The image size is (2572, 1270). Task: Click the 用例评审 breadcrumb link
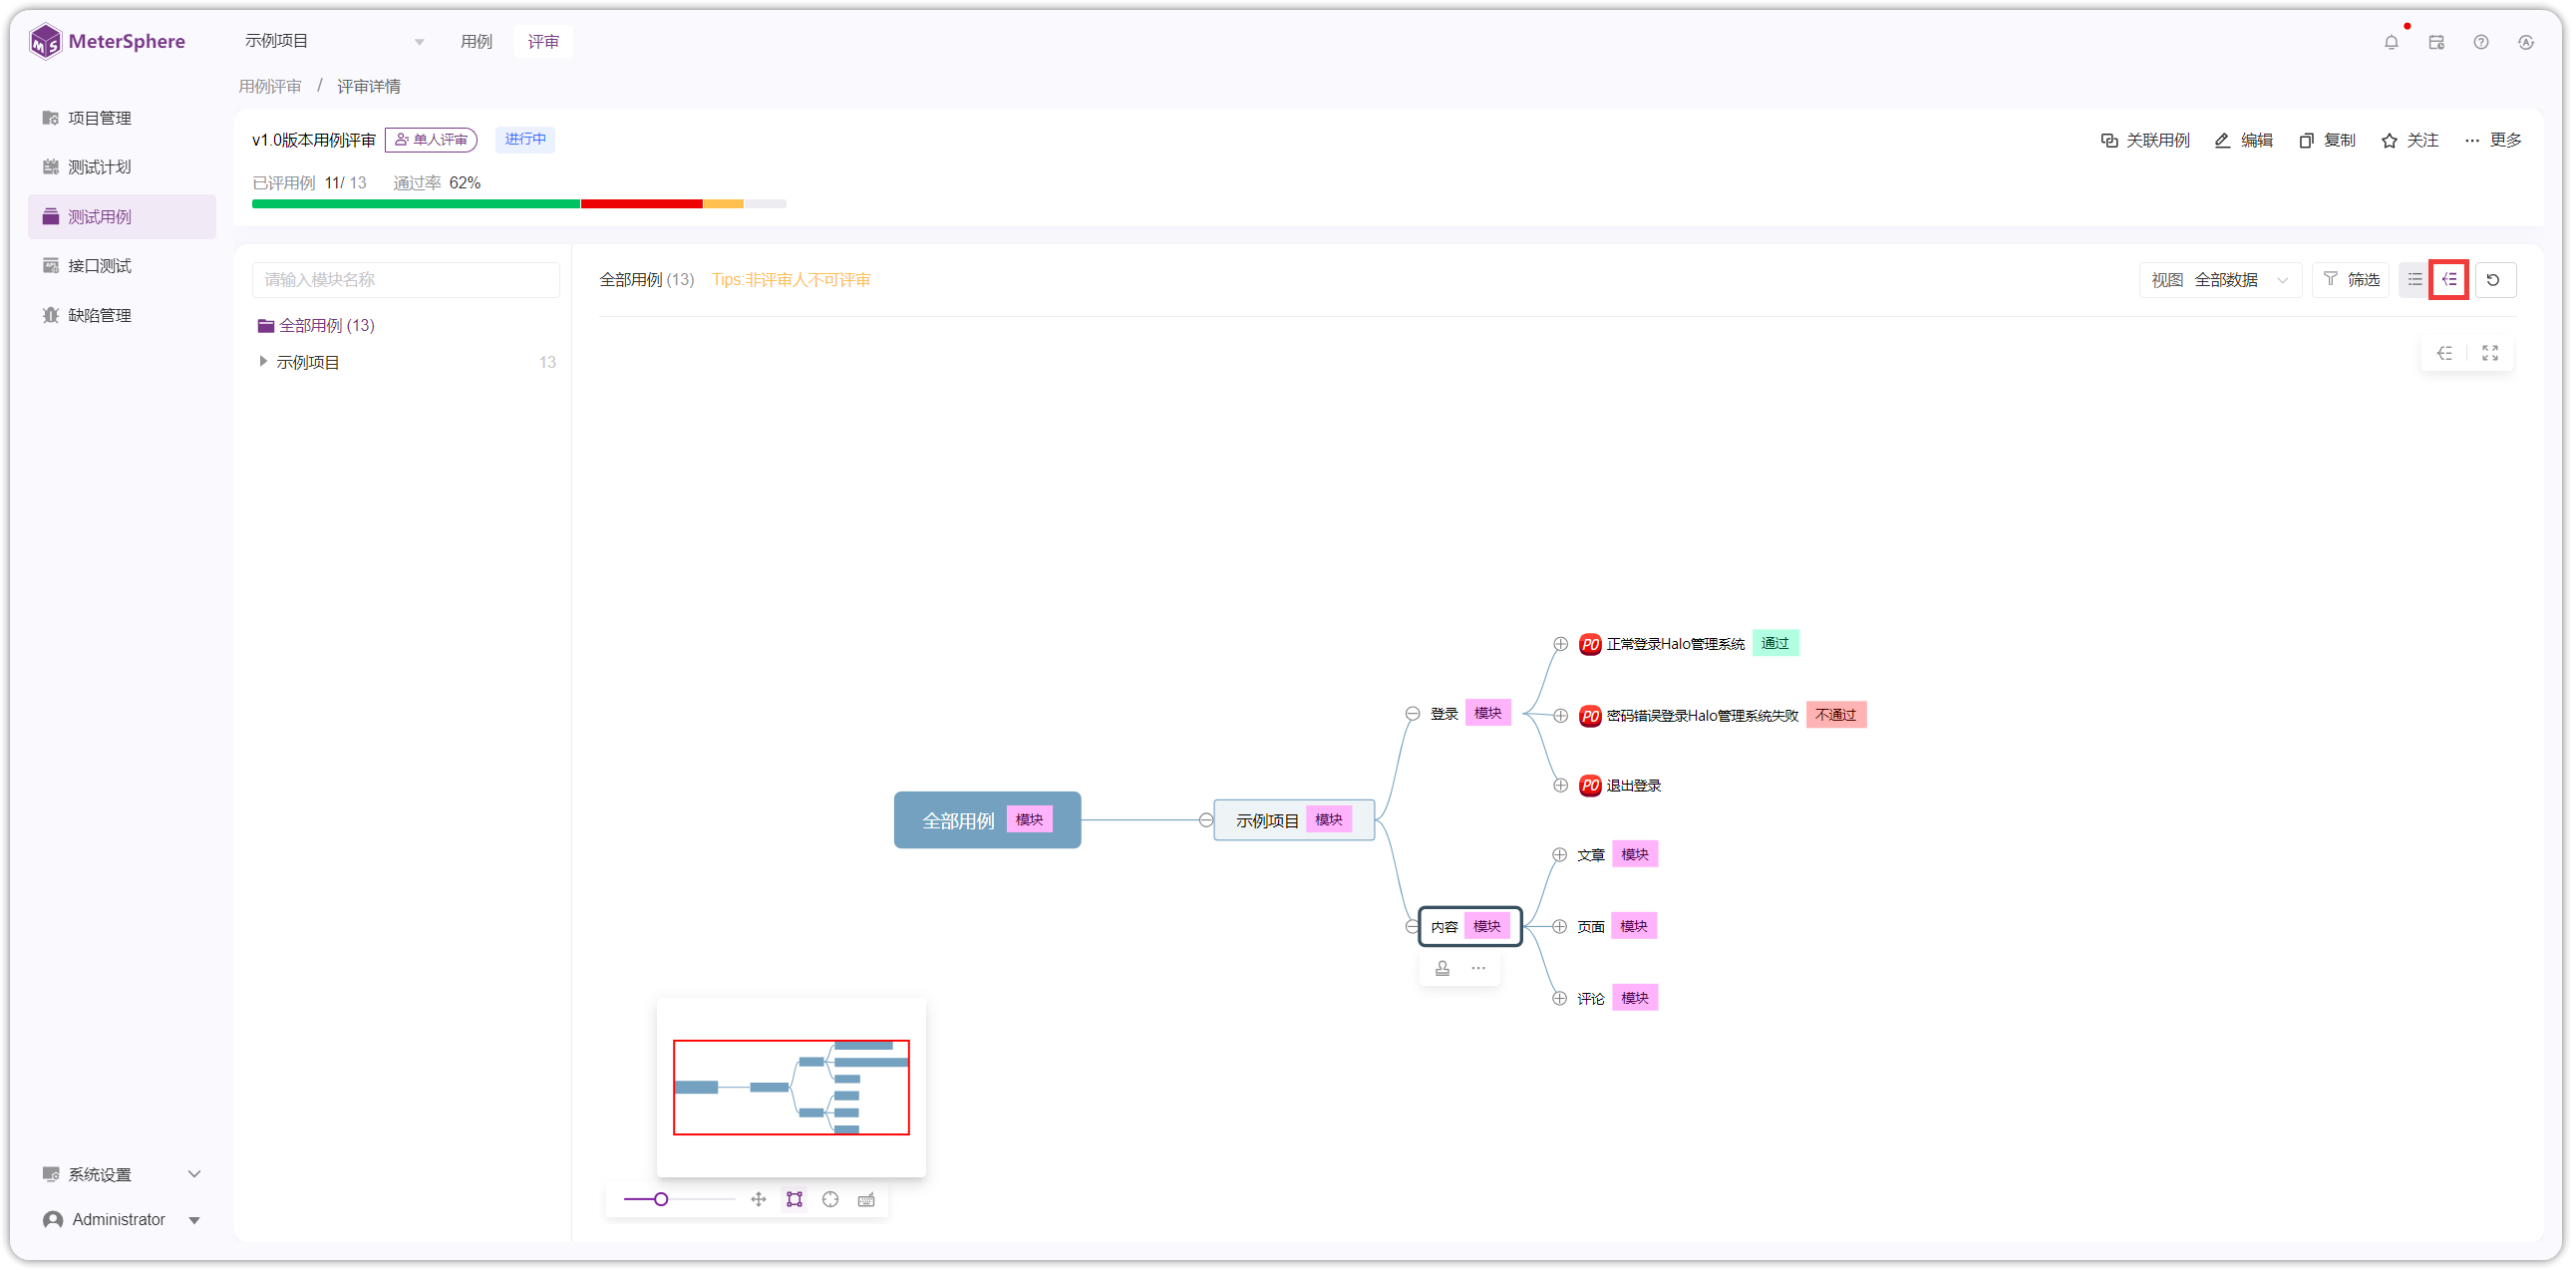(x=269, y=86)
